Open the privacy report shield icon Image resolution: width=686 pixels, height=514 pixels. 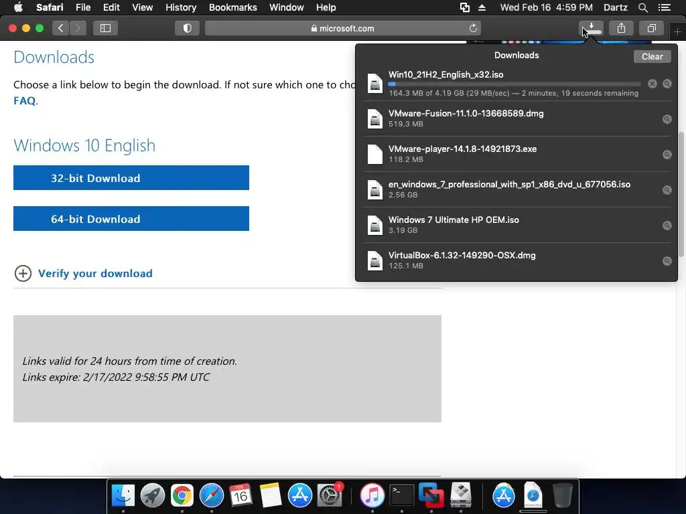tap(188, 28)
